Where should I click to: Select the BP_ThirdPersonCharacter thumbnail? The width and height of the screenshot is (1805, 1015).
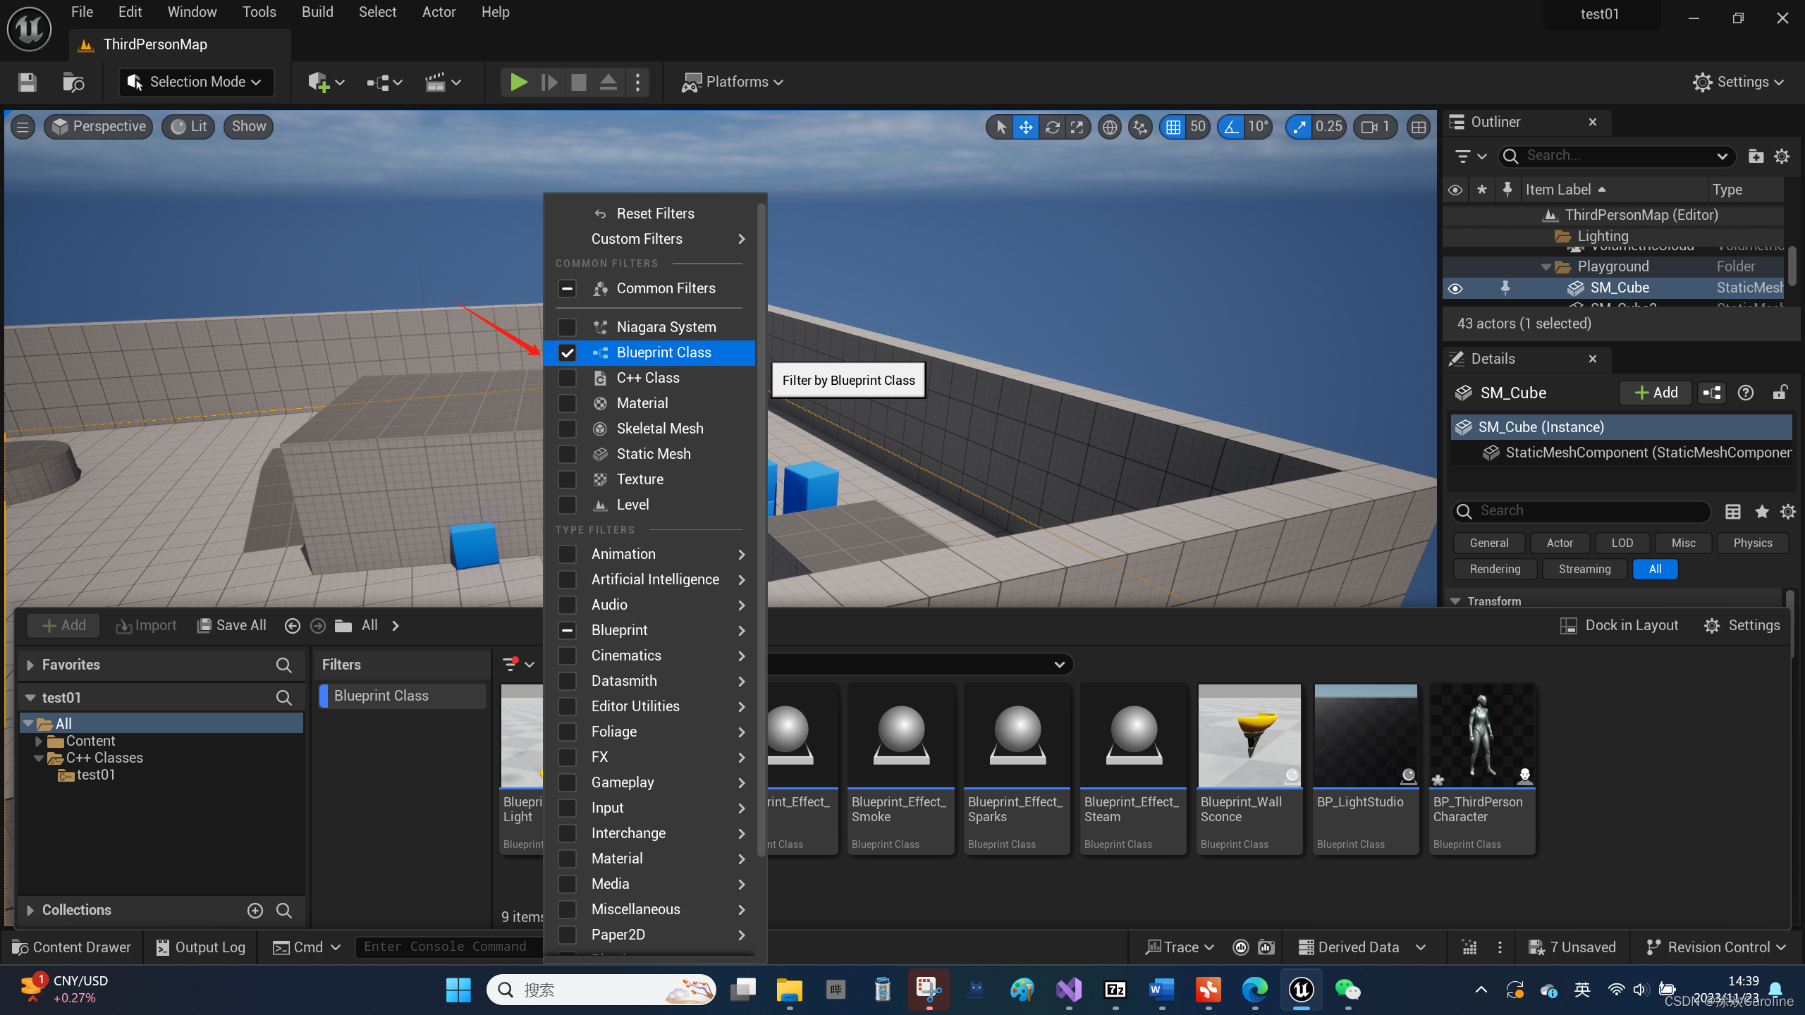click(1481, 738)
